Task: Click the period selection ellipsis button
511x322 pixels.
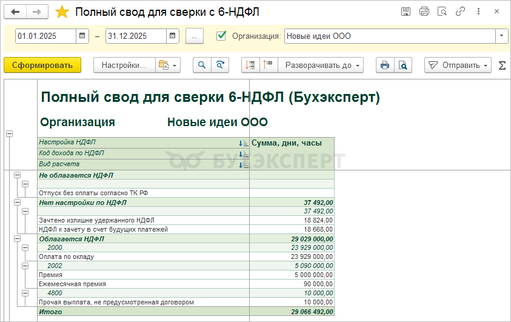Action: (x=194, y=36)
